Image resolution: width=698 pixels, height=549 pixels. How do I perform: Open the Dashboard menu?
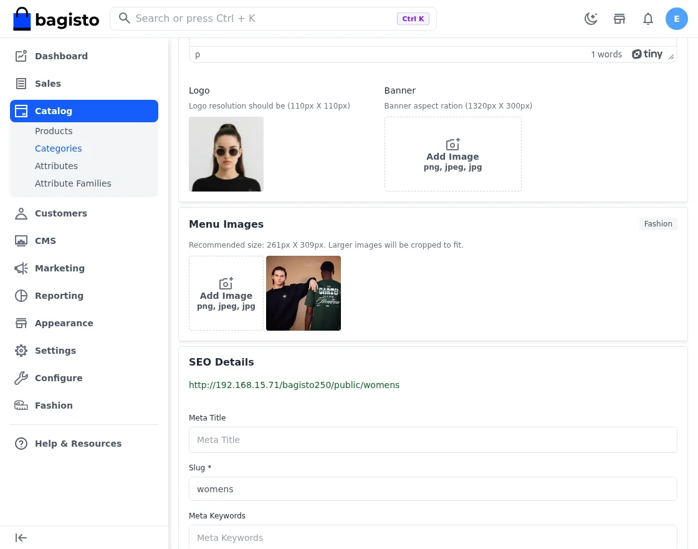(x=84, y=56)
